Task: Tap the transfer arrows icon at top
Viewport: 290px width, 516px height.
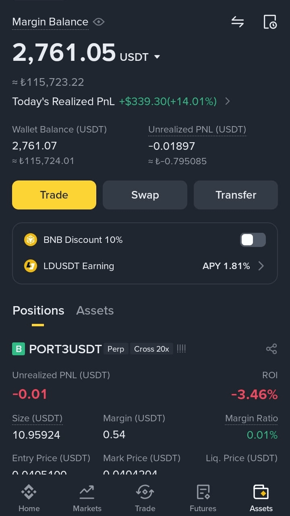Action: [x=238, y=22]
